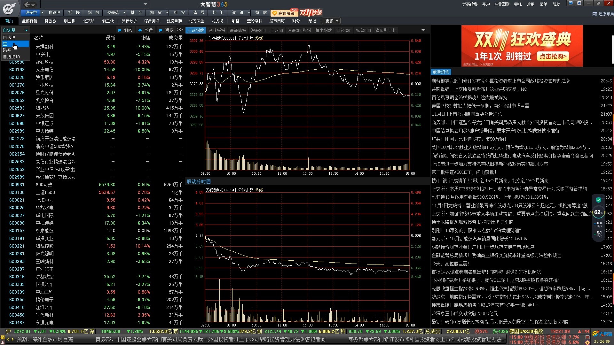This screenshot has width=614, height=345.
Task: Expand the 港美英 dropdown arrow
Action: (x=124, y=12)
